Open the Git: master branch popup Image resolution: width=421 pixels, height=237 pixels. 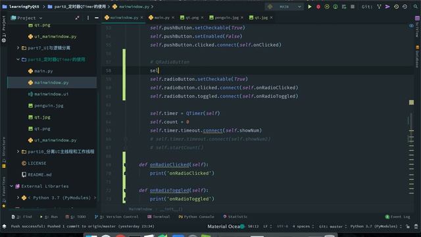(333, 226)
